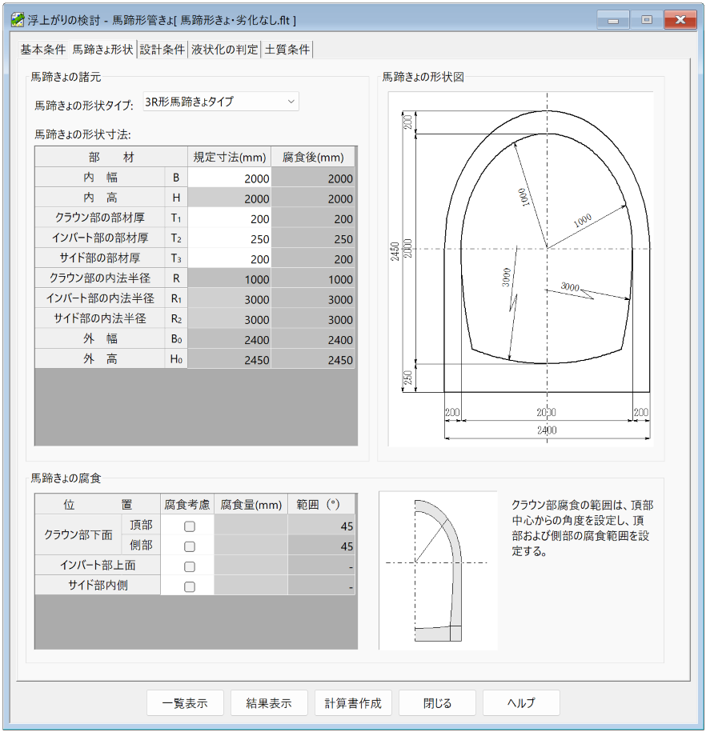Click the app icon in the title bar
Viewport: 706px width, 732px height.
point(18,20)
